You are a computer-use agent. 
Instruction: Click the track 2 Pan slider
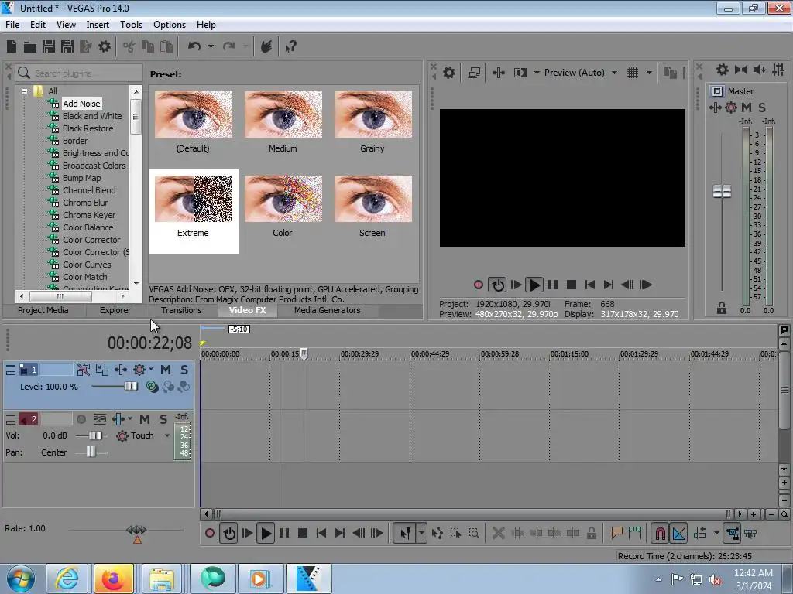point(91,452)
